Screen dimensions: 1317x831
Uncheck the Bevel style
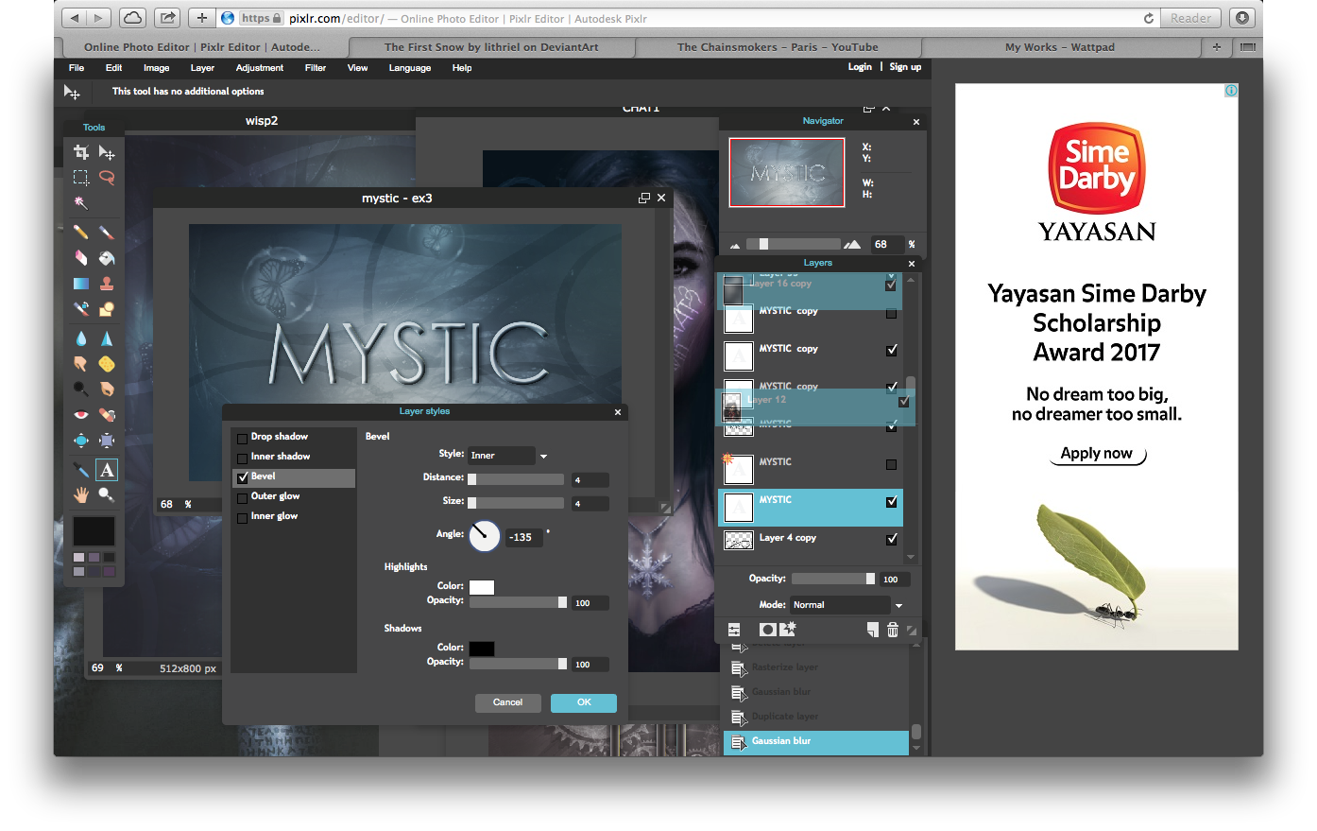pyautogui.click(x=243, y=477)
